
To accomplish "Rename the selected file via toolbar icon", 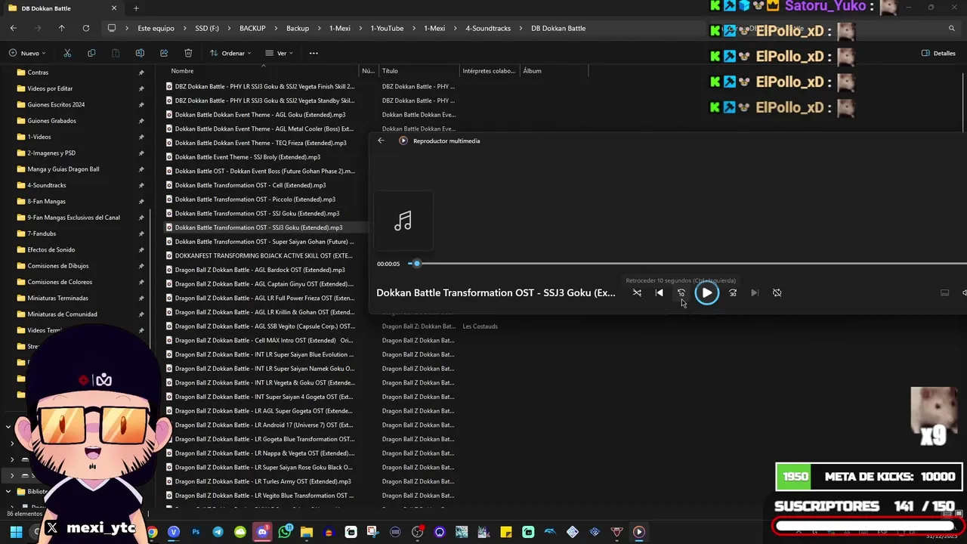I will 140,53.
